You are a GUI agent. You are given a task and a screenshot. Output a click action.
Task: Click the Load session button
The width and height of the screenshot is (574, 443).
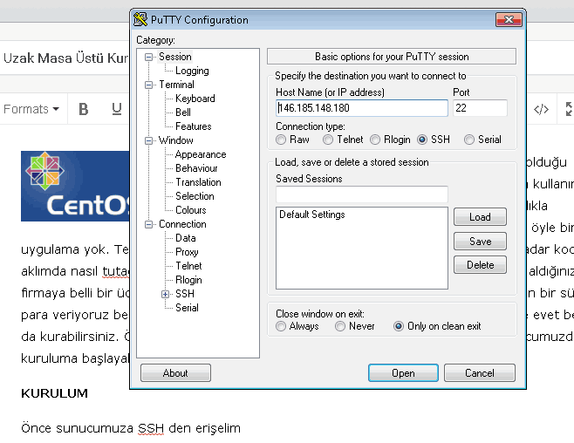point(480,217)
